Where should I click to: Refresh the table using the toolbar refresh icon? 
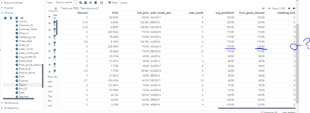90,2
